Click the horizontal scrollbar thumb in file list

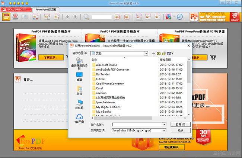pyautogui.click(x=123, y=118)
